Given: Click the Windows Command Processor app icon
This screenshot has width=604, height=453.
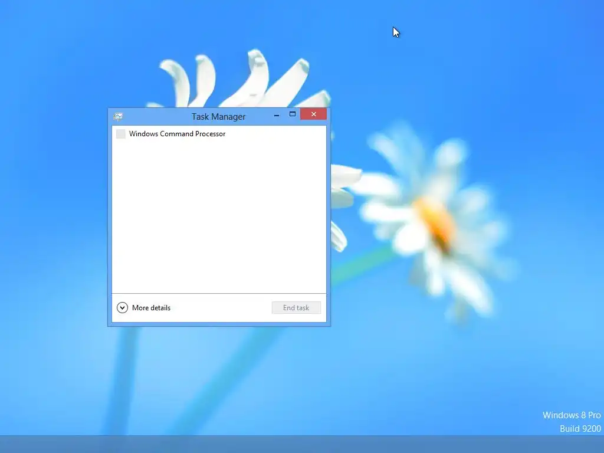Looking at the screenshot, I should point(120,134).
